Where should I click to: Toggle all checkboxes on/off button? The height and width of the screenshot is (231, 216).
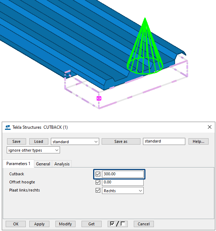click(117, 224)
